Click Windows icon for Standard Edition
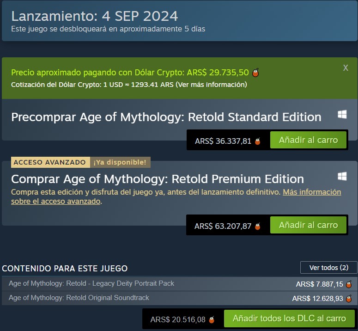358x331 pixels. pyautogui.click(x=342, y=115)
